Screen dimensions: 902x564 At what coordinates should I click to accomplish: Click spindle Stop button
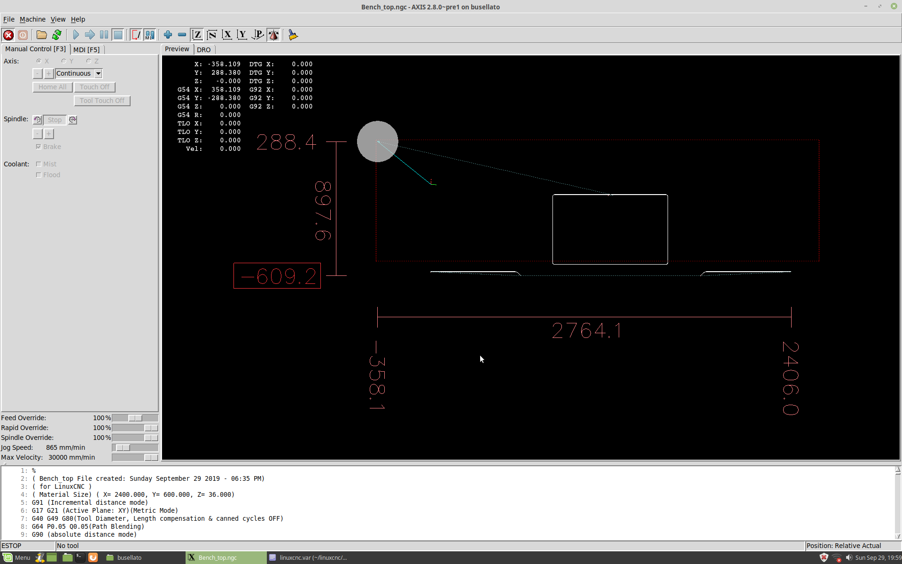[x=55, y=120]
